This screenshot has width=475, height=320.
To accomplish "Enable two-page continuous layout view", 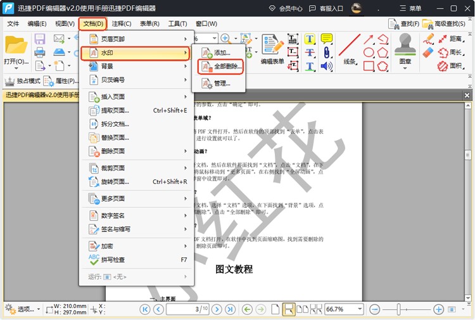I will pos(315,309).
